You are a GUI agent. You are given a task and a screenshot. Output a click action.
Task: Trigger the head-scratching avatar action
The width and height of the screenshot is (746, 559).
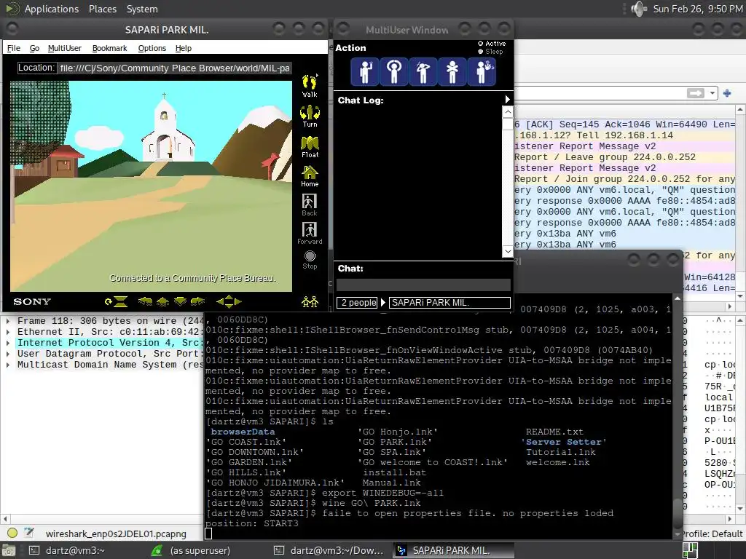[423, 72]
